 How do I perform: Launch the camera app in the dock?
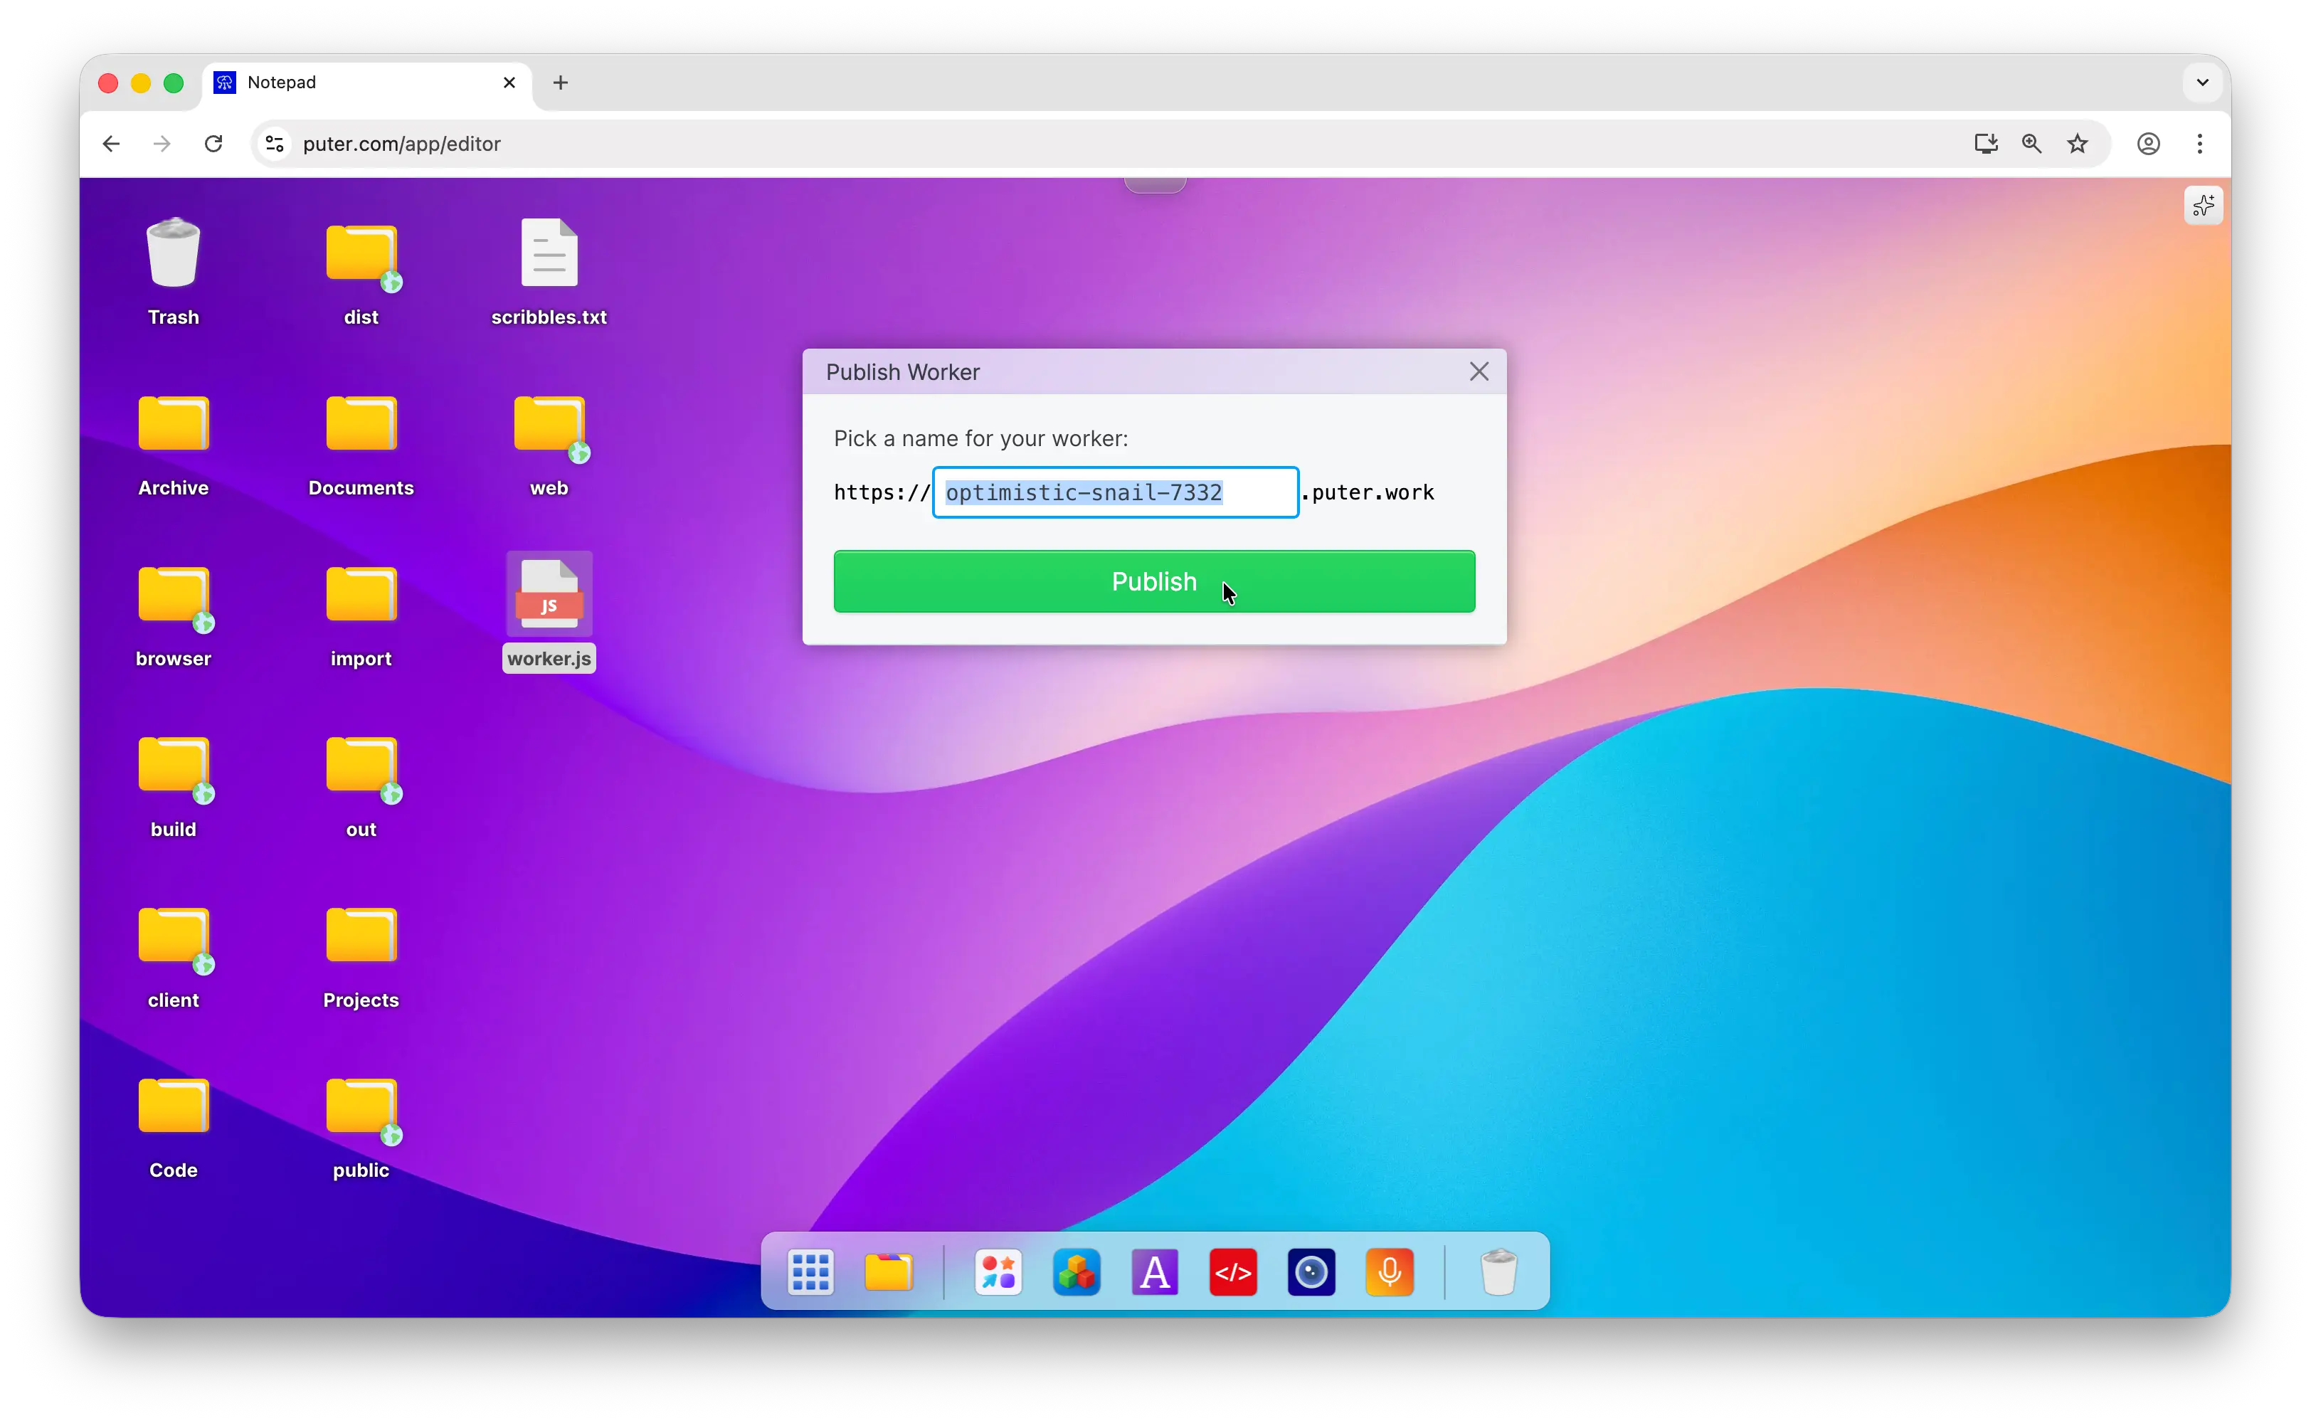1311,1271
